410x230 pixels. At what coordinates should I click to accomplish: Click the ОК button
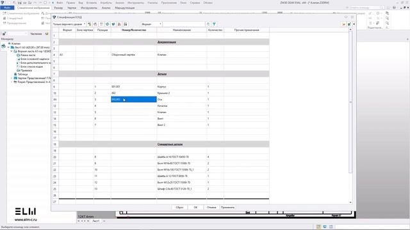[195, 207]
